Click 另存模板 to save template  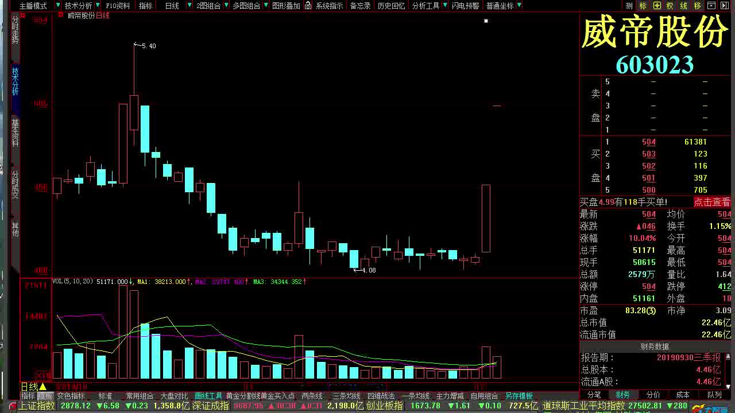(x=519, y=396)
